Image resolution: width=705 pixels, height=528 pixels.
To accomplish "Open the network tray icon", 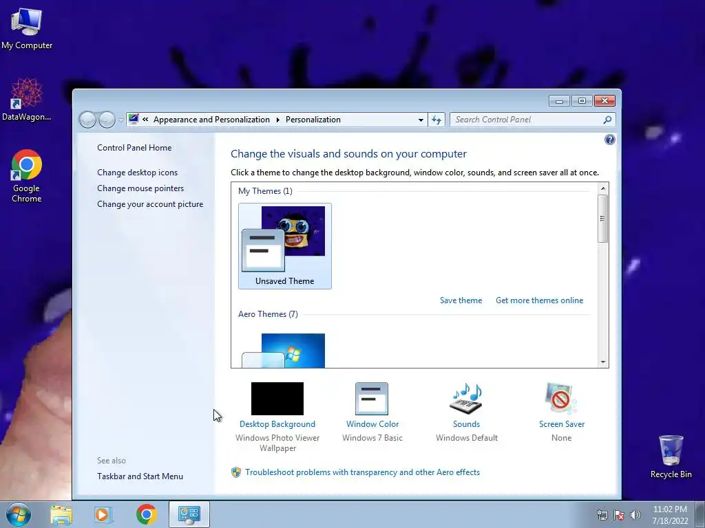I will [x=602, y=515].
